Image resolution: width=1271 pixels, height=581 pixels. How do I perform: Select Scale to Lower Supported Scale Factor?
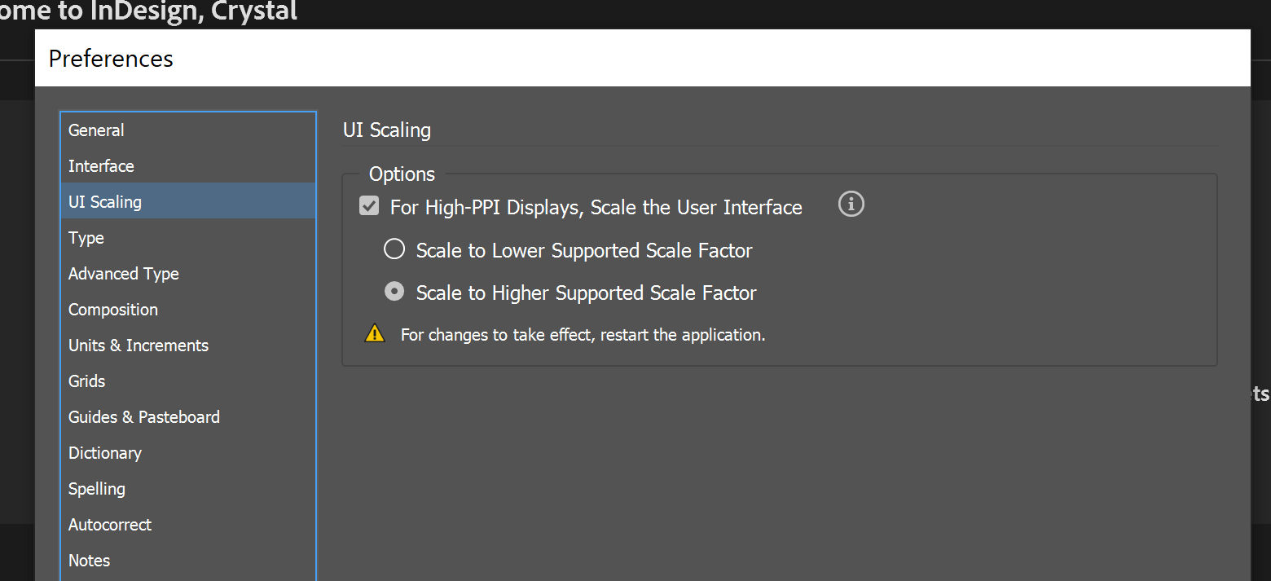click(x=394, y=249)
